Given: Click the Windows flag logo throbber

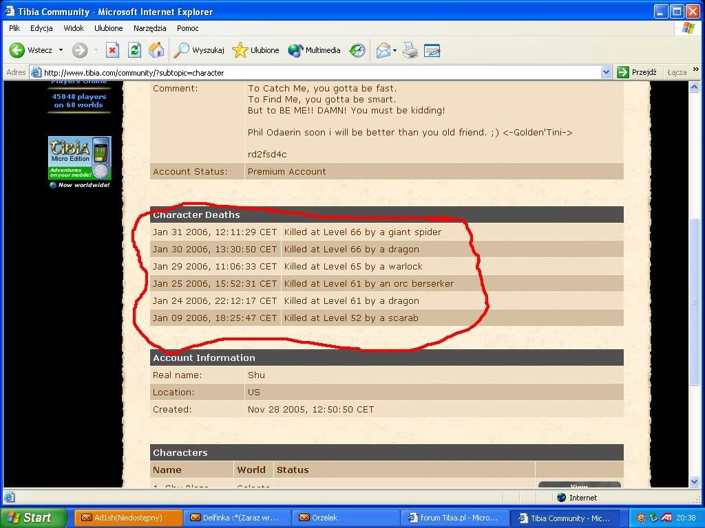Looking at the screenshot, I should pos(688,28).
